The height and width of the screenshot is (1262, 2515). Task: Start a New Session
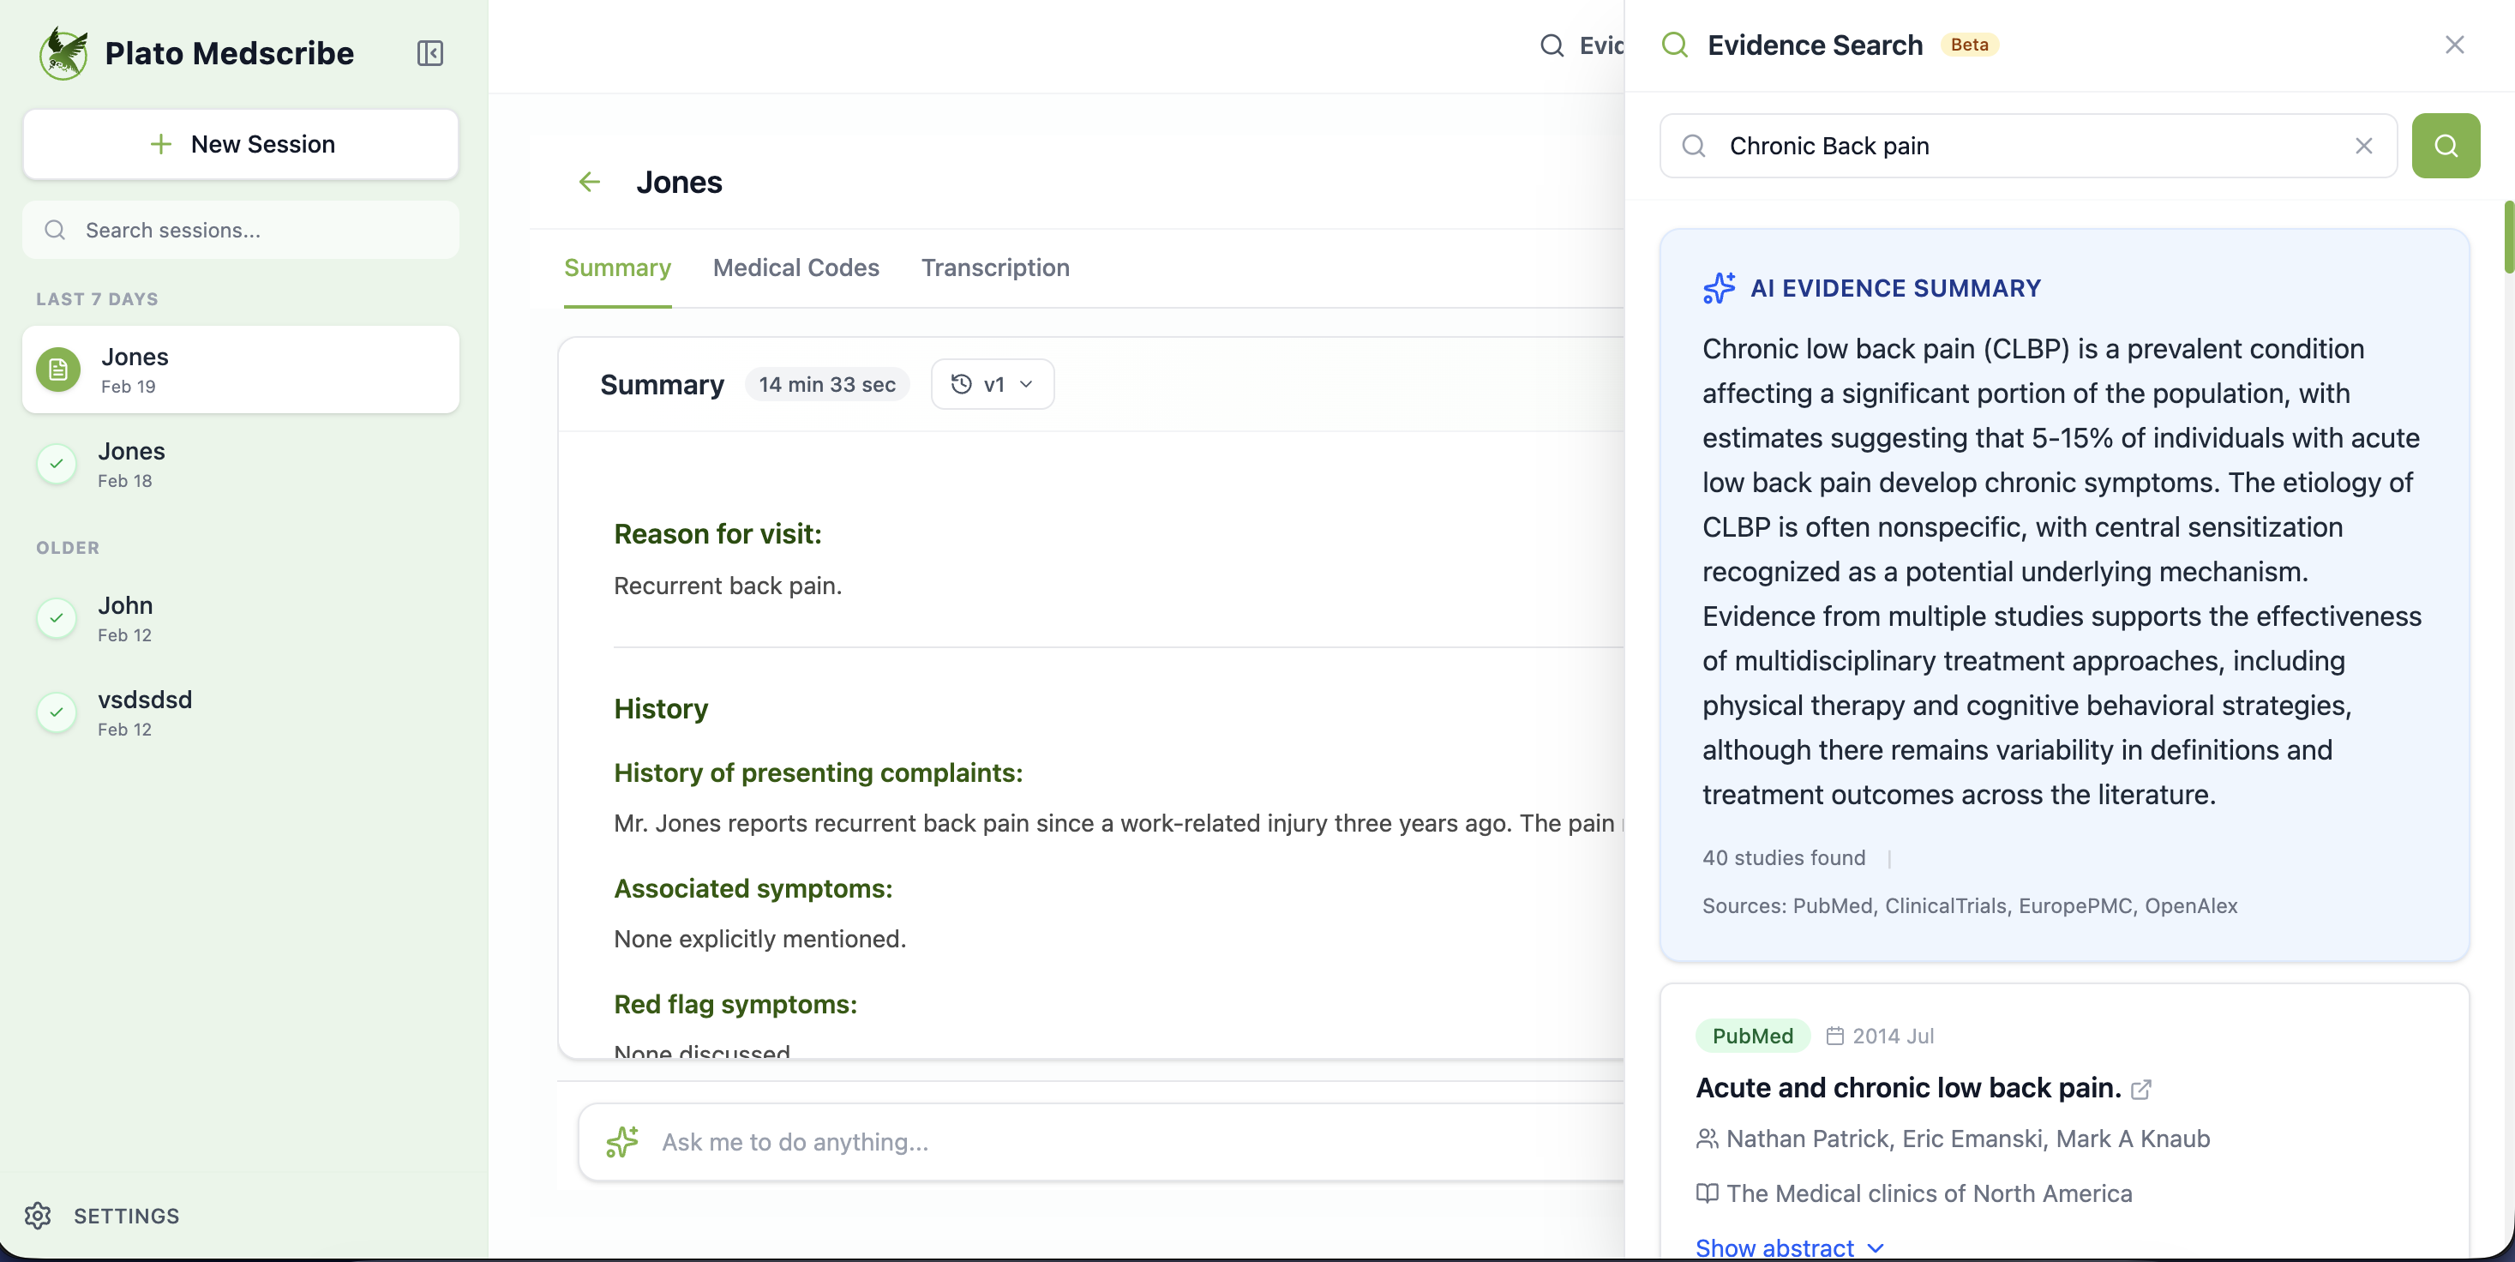[240, 143]
